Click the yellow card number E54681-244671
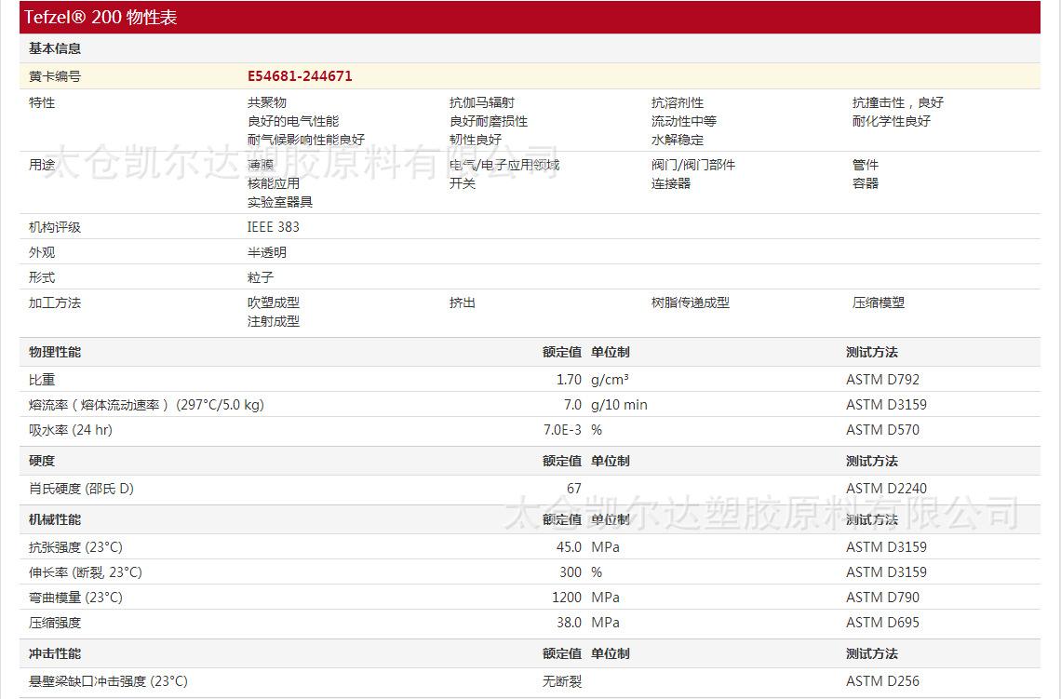This screenshot has height=699, width=1061. 300,76
